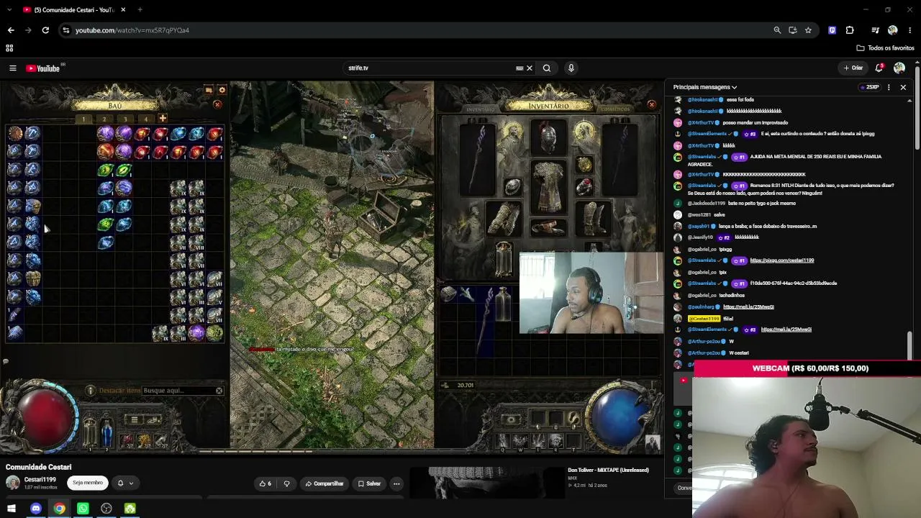Screen dimensions: 921x518
Task: Start voice search with the microphone
Action: 571,68
